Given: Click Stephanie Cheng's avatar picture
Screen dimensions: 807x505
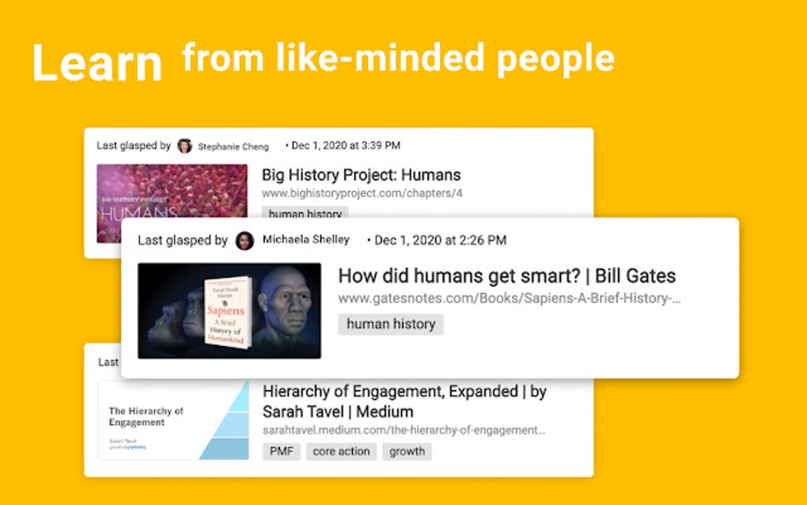Looking at the screenshot, I should coord(185,146).
